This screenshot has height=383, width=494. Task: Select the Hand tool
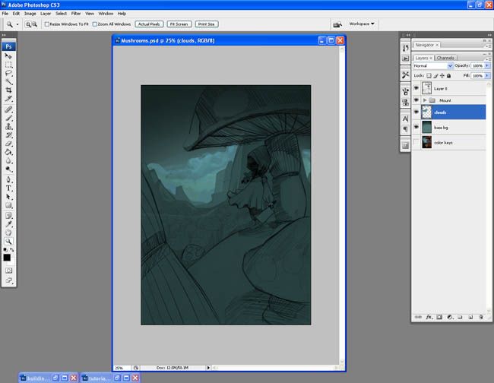(8, 233)
